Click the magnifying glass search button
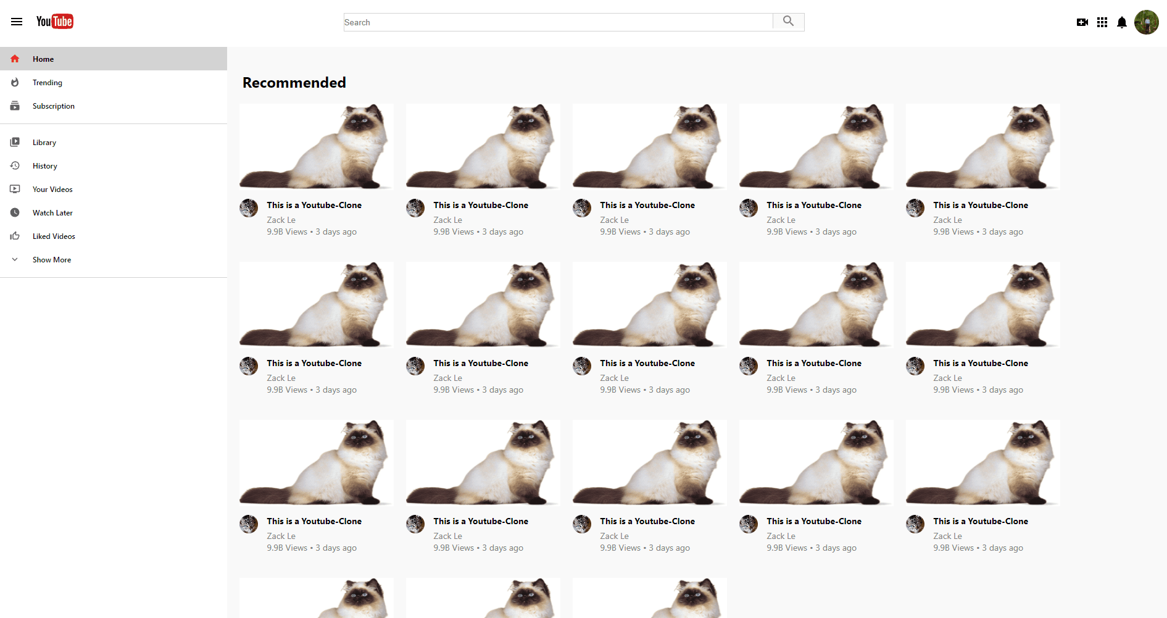The image size is (1167, 618). pyautogui.click(x=788, y=22)
